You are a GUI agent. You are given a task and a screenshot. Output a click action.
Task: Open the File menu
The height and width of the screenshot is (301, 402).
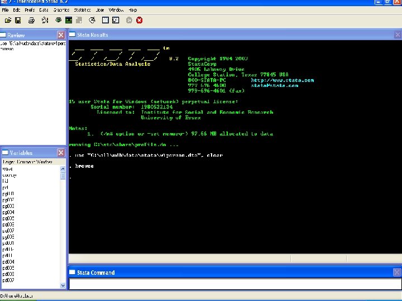(x=5, y=10)
